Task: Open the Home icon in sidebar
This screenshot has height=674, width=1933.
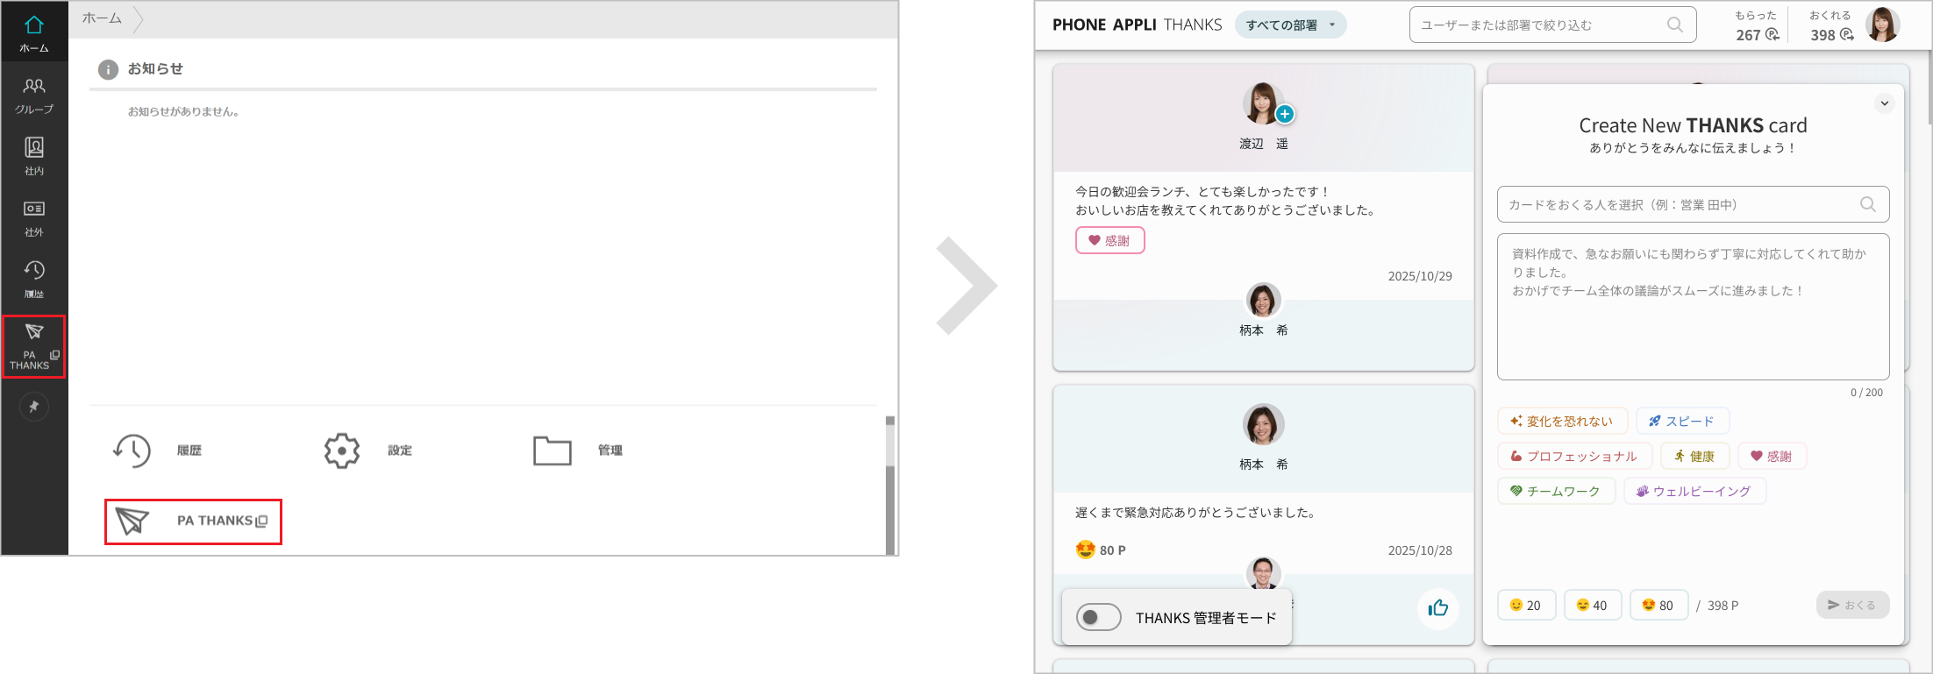Action: pyautogui.click(x=34, y=32)
